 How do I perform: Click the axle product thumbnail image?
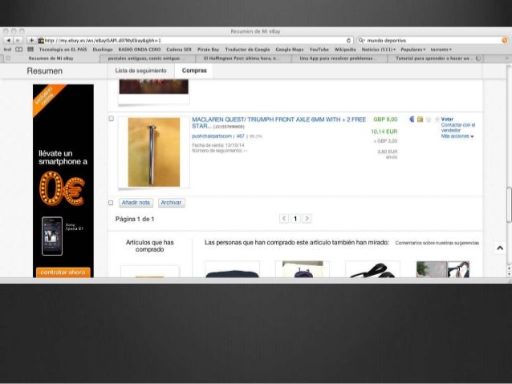(154, 152)
